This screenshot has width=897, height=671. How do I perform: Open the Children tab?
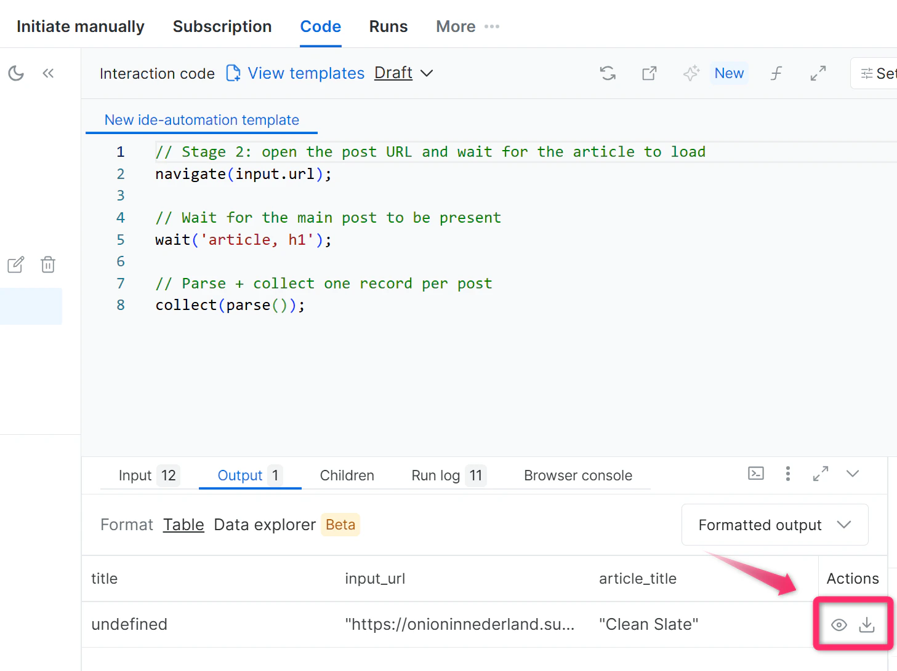pyautogui.click(x=347, y=475)
